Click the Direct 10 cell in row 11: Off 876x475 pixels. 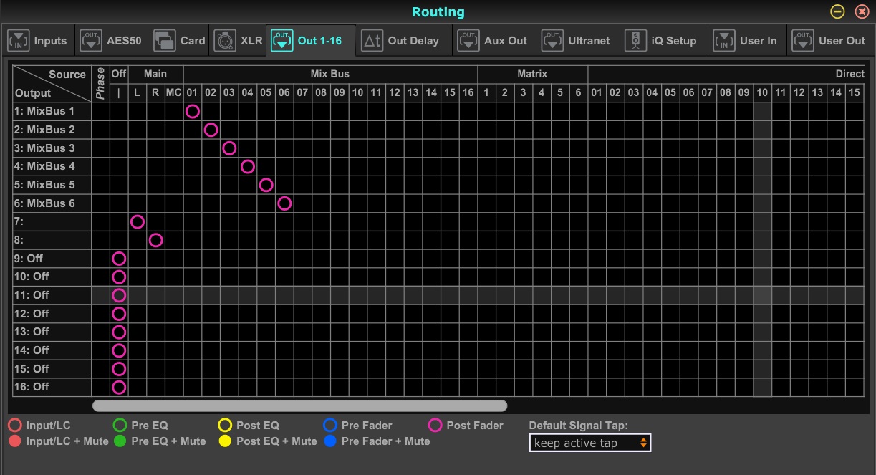pyautogui.click(x=763, y=295)
